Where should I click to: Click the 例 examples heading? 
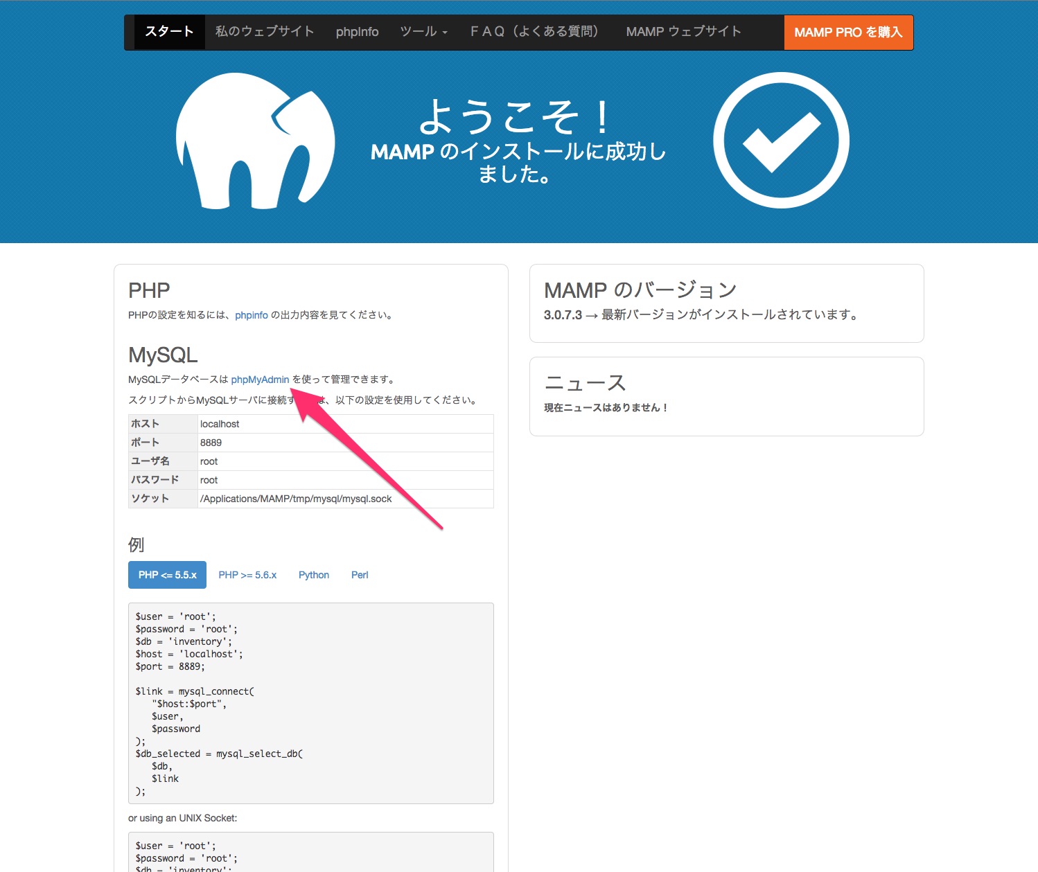point(137,545)
